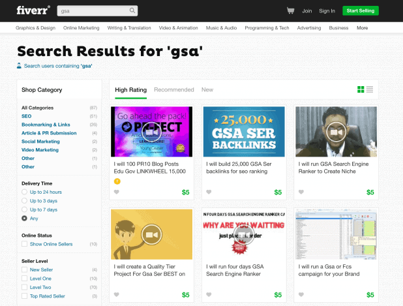The image size is (403, 306).
Task: Check the New Seller filter
Action: (24, 269)
